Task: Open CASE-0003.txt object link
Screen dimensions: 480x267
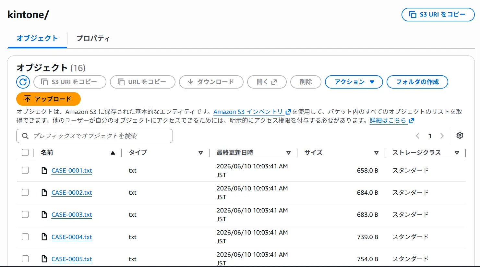Action: pos(72,215)
